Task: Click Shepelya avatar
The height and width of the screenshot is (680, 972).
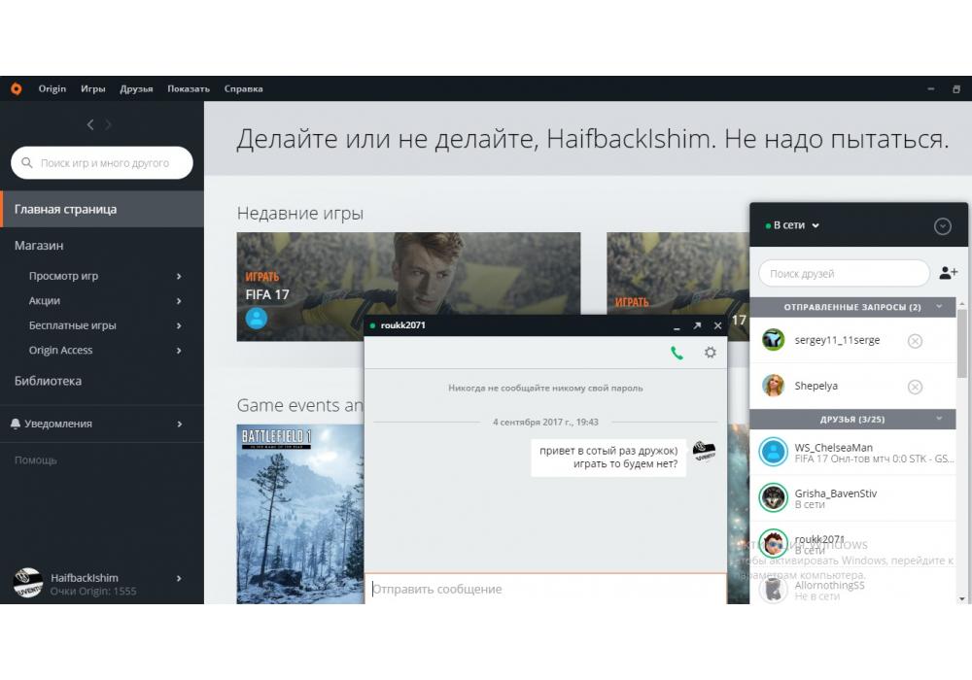Action: (774, 386)
